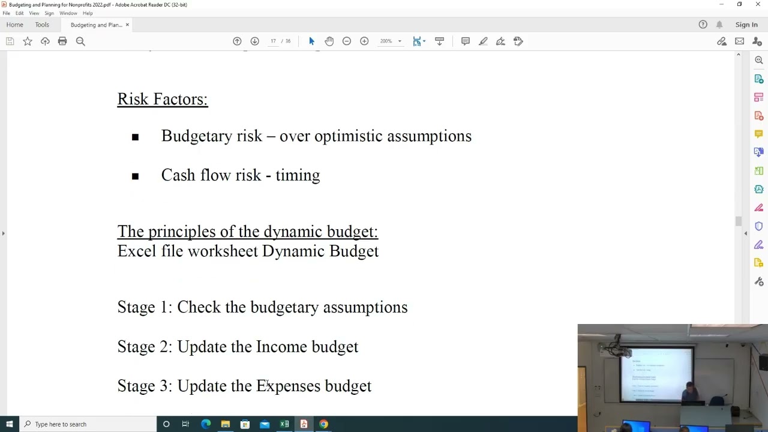Close the Budgeting and Plan document tab
The height and width of the screenshot is (432, 768).
point(127,25)
